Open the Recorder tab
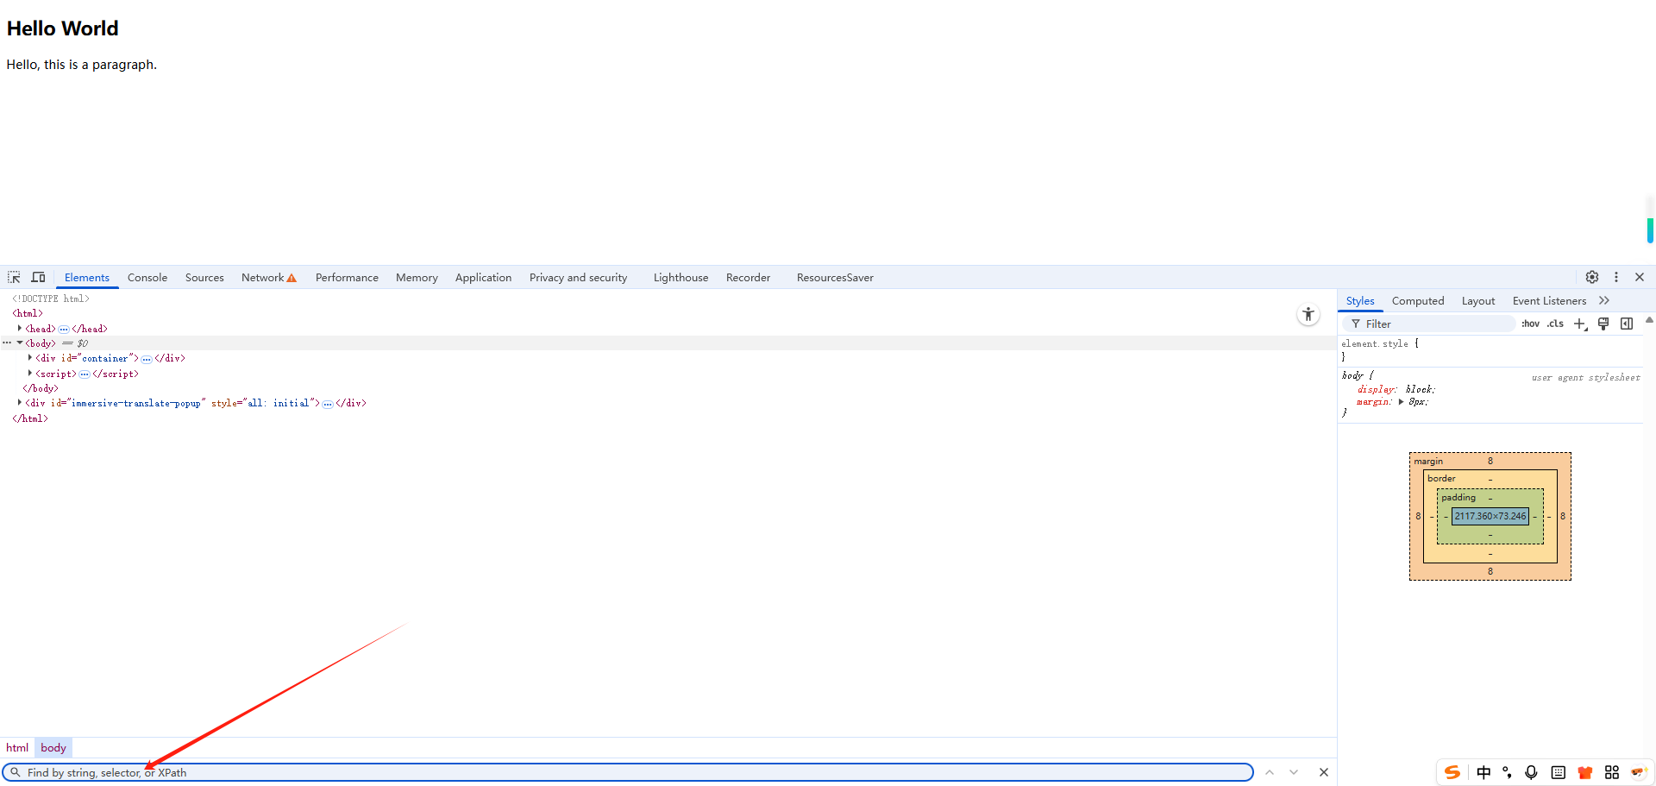 click(748, 277)
